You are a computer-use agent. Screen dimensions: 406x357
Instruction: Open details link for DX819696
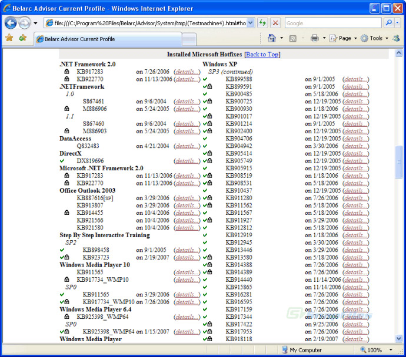[x=187, y=161]
